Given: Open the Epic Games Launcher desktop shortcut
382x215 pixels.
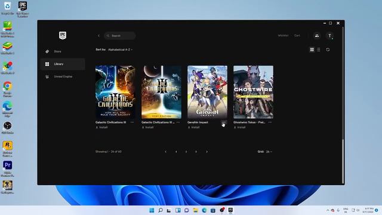Looking at the screenshot, I should point(23,10).
